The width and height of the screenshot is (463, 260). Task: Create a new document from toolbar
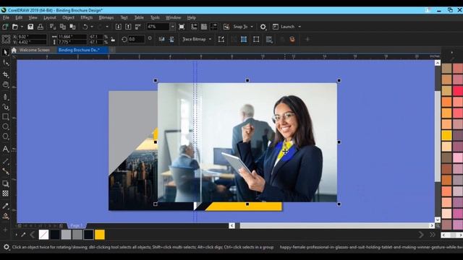[x=5, y=27]
